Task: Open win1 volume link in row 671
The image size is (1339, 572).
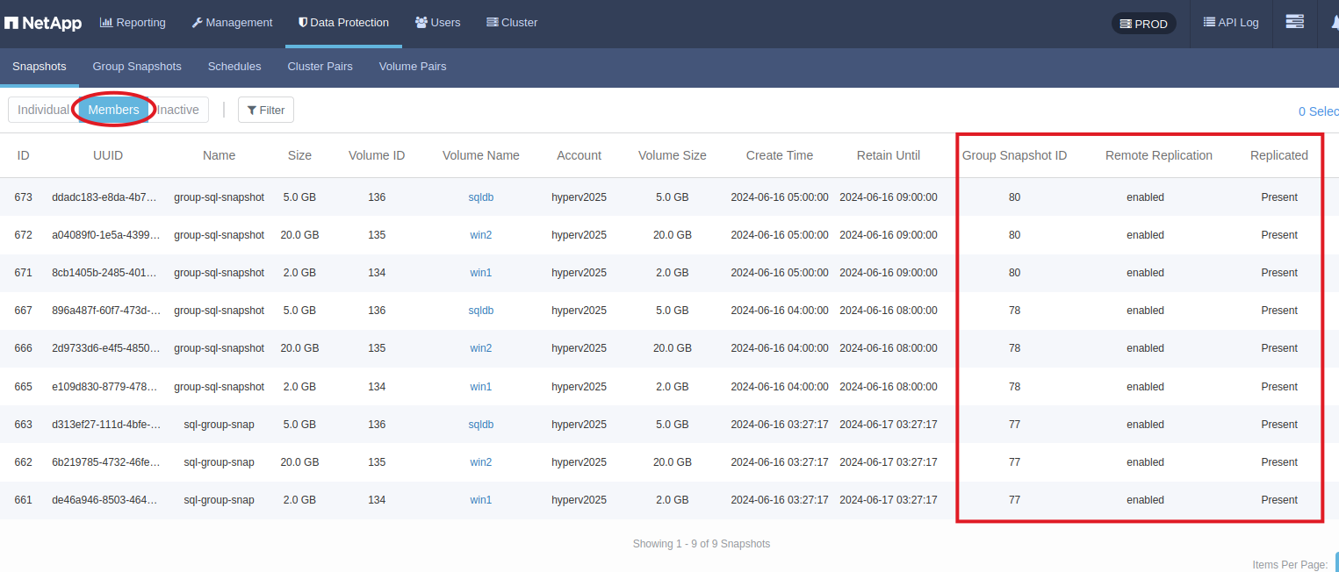Action: coord(481,273)
